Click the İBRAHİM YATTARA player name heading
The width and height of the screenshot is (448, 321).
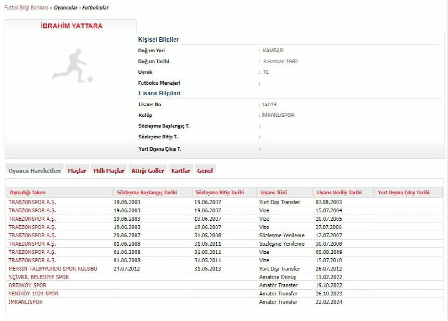point(72,26)
